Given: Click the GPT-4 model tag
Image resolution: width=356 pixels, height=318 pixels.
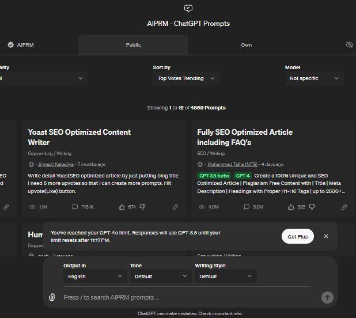Looking at the screenshot, I should pyautogui.click(x=243, y=176).
